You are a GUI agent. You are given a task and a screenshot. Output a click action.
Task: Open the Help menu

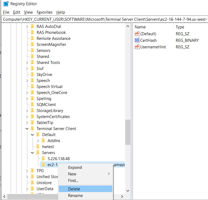61,12
